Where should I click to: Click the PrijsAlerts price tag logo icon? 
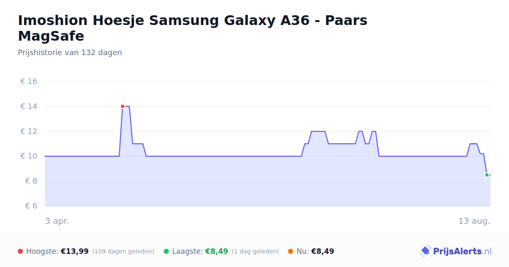(425, 251)
